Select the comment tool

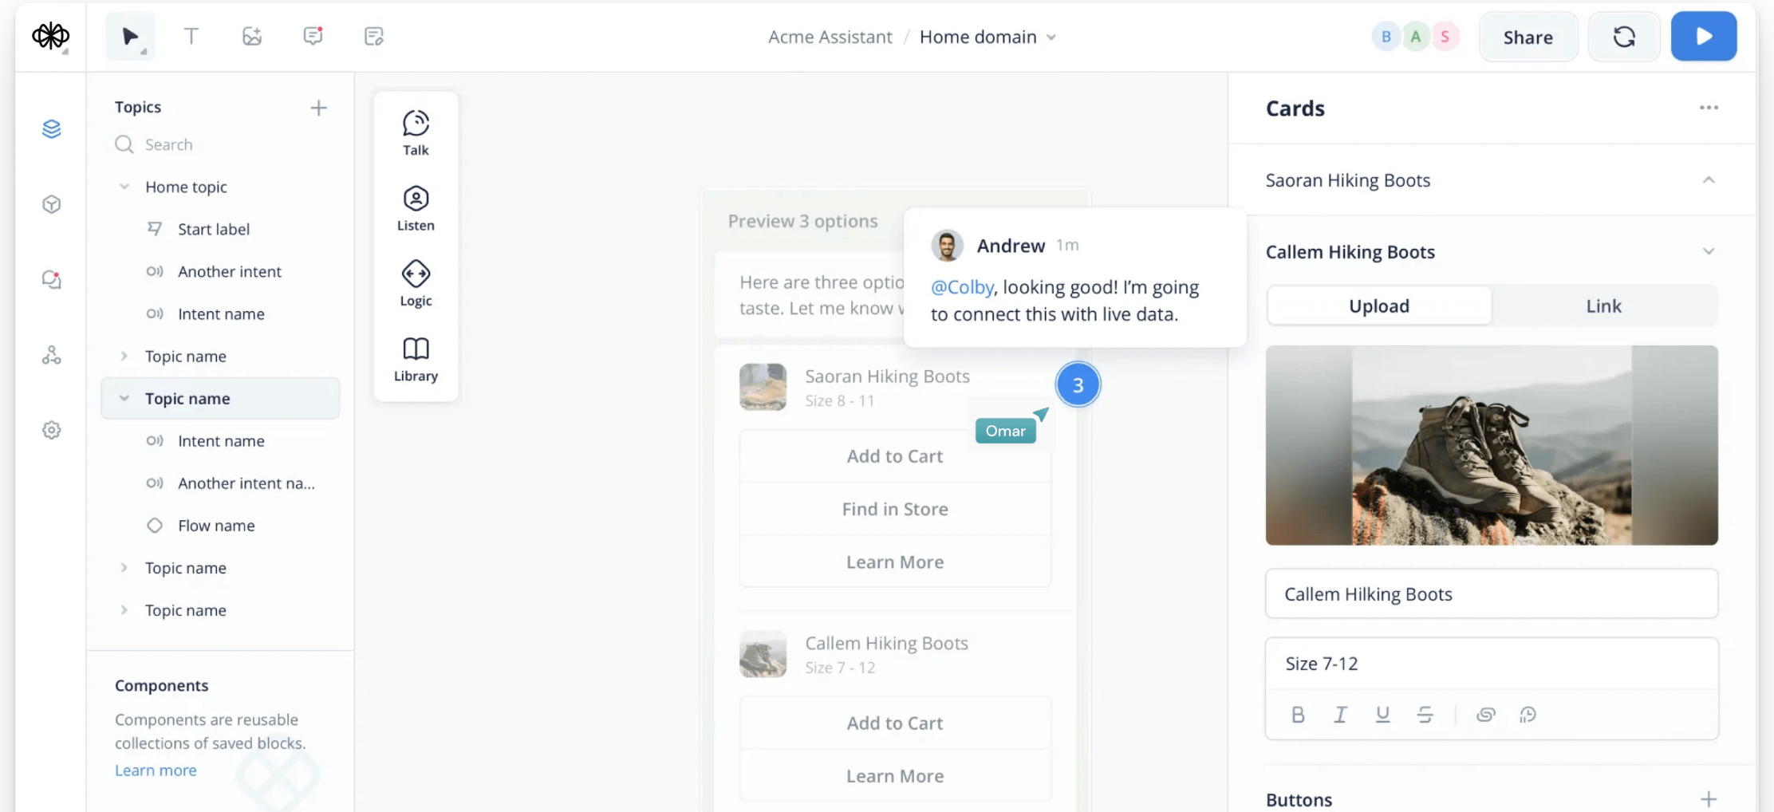click(313, 36)
